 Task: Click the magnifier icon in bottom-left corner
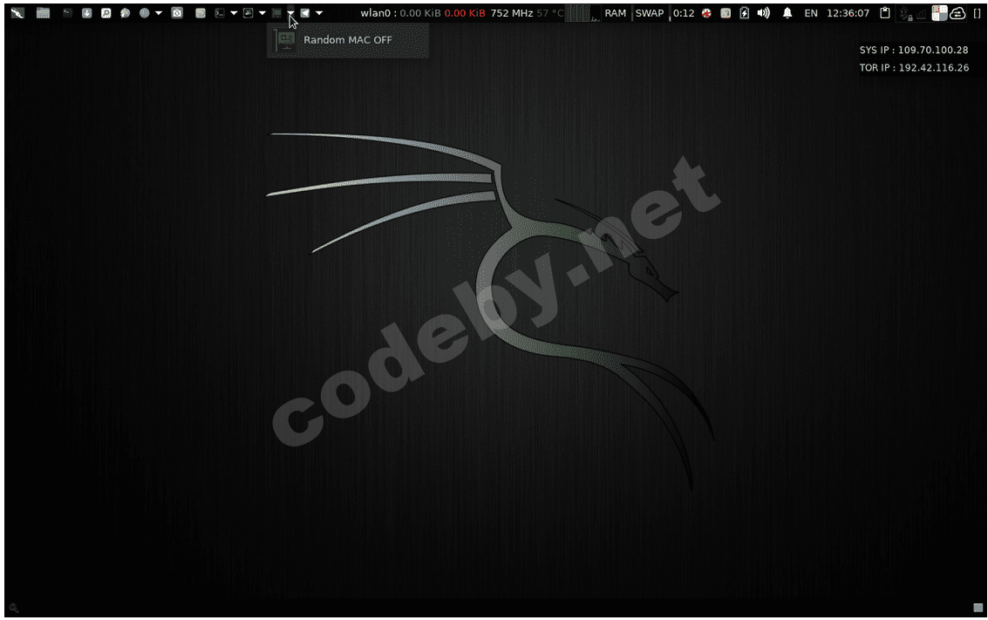point(14,608)
